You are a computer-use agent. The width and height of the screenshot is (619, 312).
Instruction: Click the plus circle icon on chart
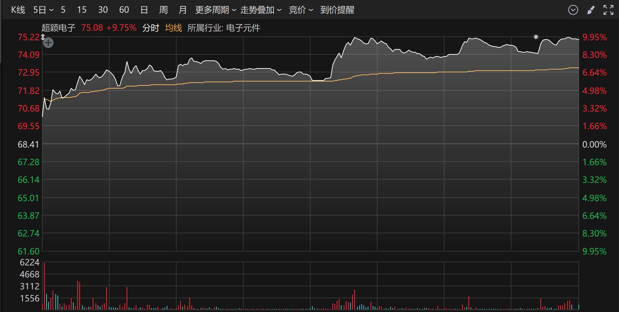[48, 43]
